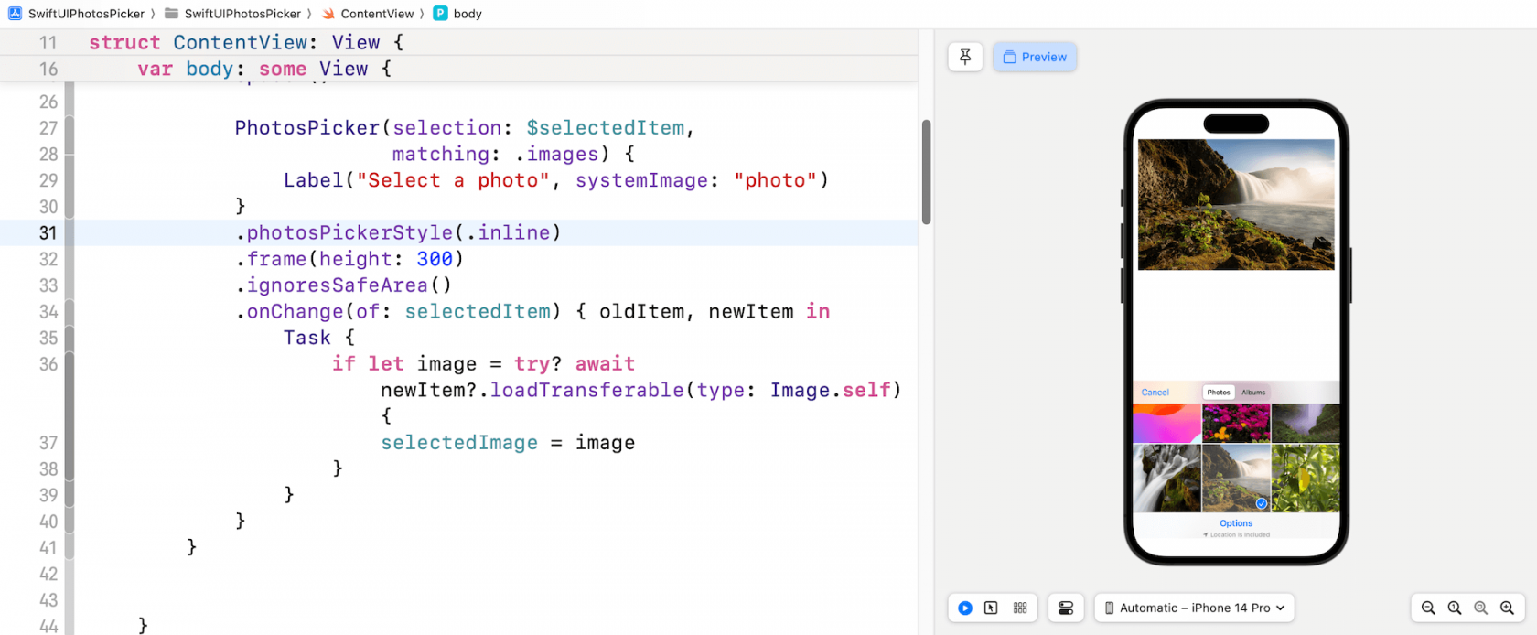Zoom the preview to 100%
Screen dimensions: 1537x635
click(1455, 608)
